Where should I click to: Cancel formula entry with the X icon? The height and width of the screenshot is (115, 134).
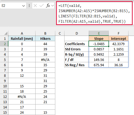[x=35, y=6]
